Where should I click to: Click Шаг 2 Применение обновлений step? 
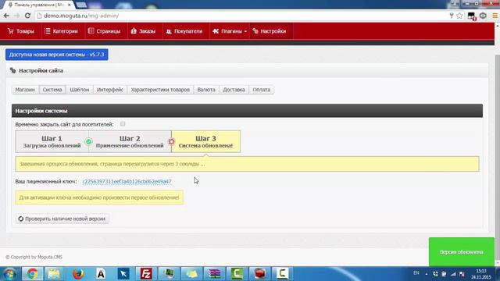coord(130,141)
